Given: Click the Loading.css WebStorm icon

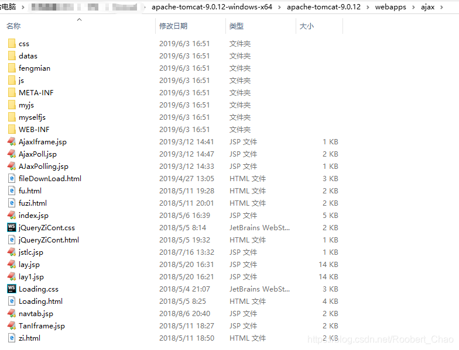Looking at the screenshot, I should point(12,289).
